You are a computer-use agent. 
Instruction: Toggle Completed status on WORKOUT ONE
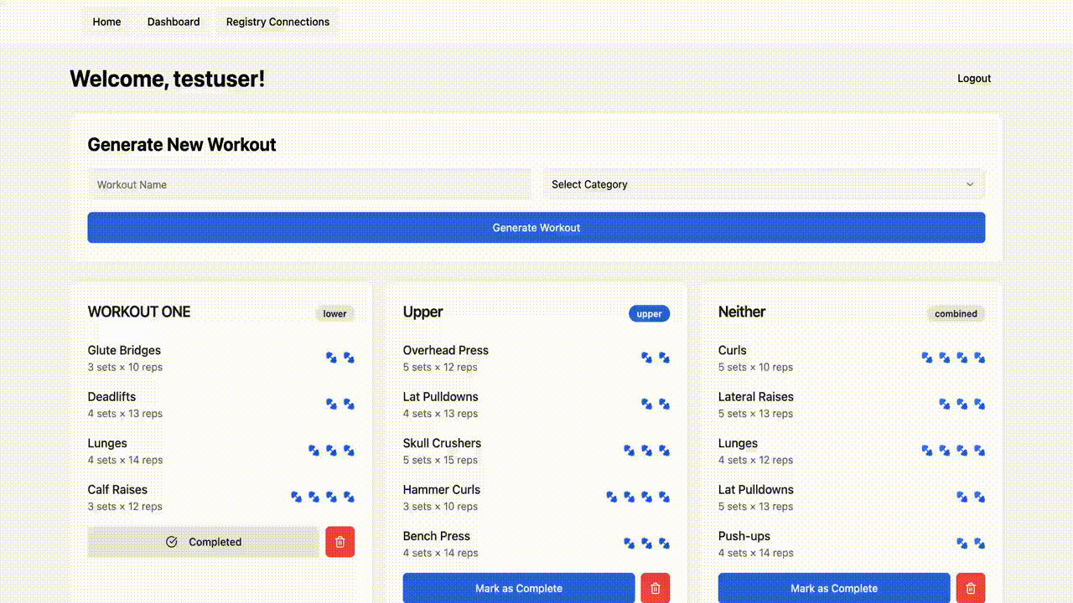tap(203, 542)
